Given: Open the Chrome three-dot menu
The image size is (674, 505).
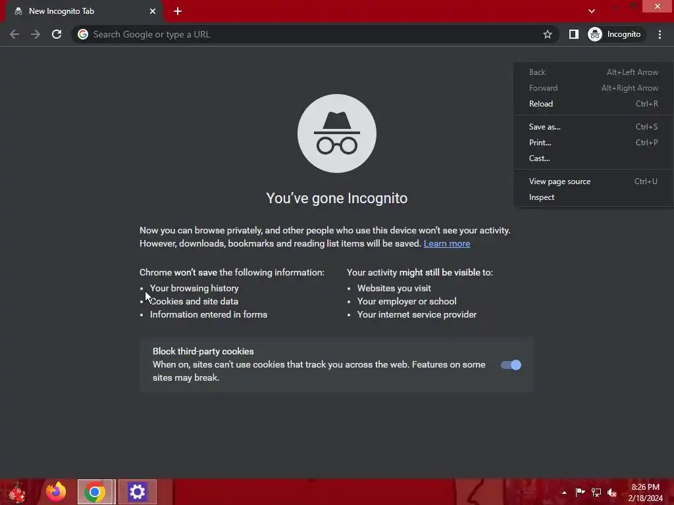Looking at the screenshot, I should tap(660, 34).
